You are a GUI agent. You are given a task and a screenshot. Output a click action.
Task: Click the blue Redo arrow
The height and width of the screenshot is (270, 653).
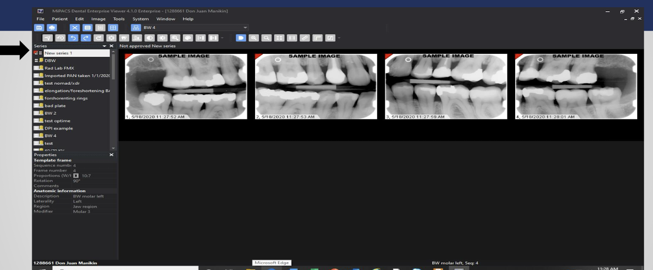[x=85, y=38]
